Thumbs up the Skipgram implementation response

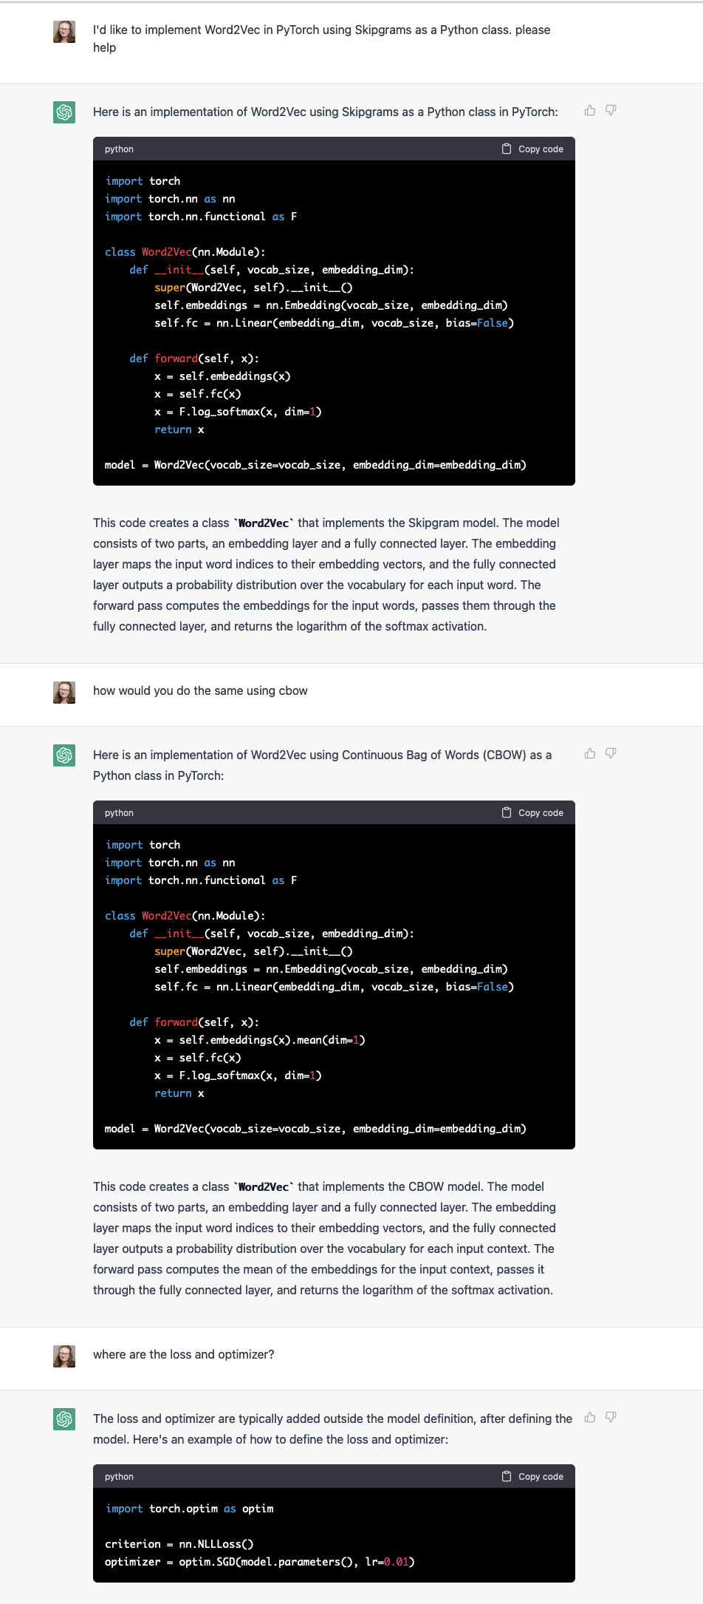[590, 110]
